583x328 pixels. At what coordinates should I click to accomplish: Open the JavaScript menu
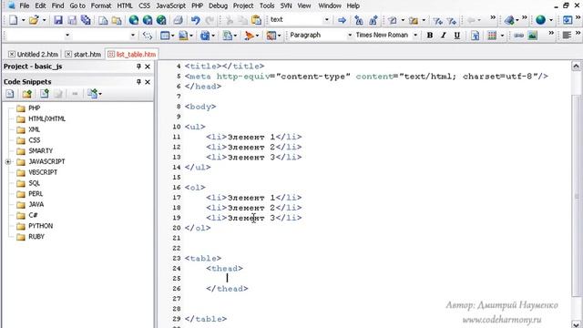[170, 5]
